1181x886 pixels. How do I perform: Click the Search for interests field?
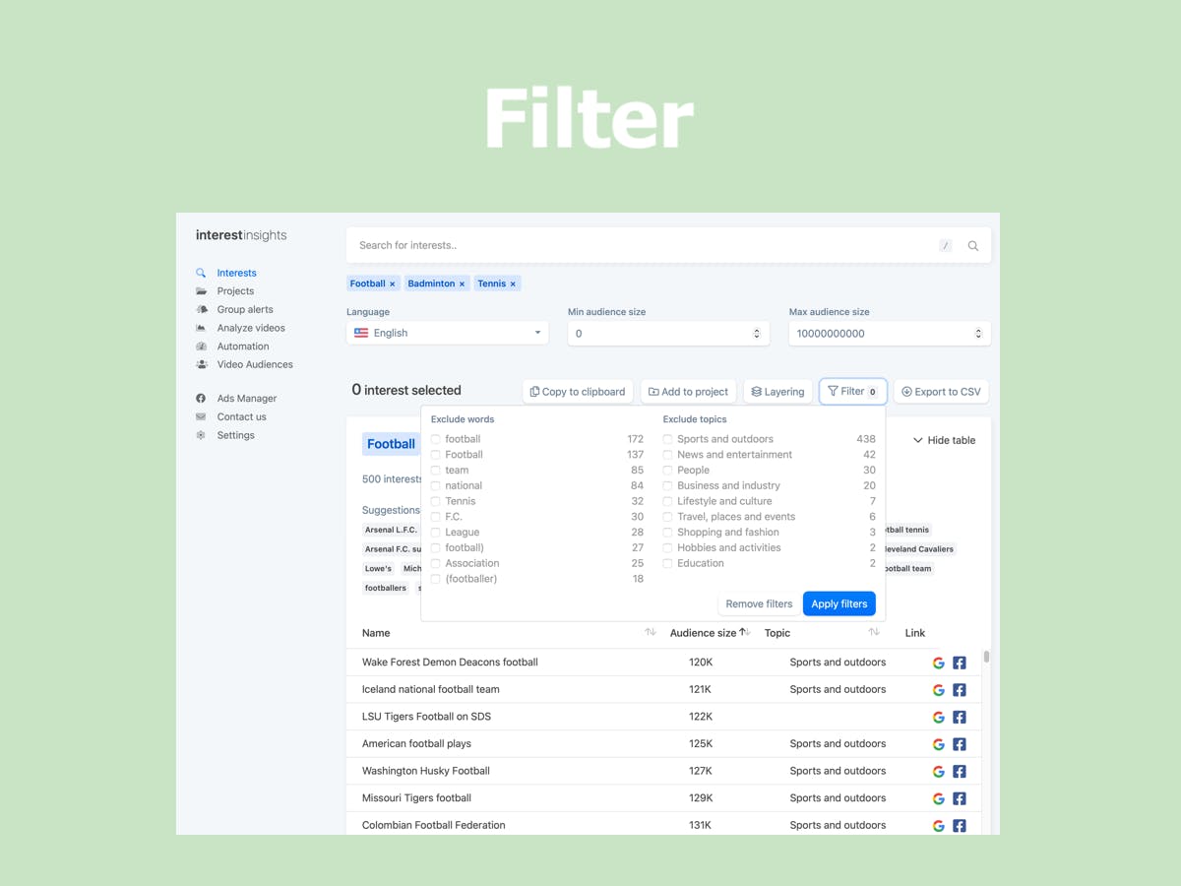pyautogui.click(x=645, y=246)
